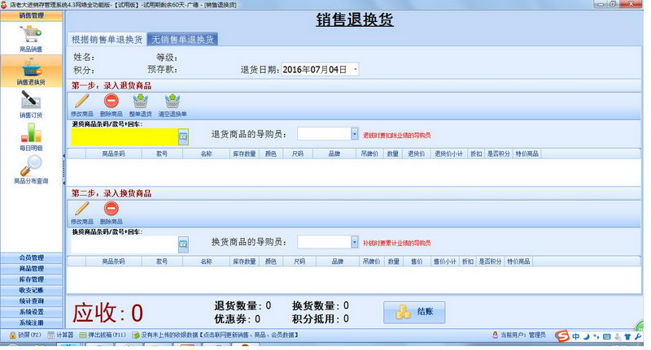This screenshot has width=651, height=350.
Task: Click 售价小计 column header in exchange table
Action: pyautogui.click(x=444, y=261)
